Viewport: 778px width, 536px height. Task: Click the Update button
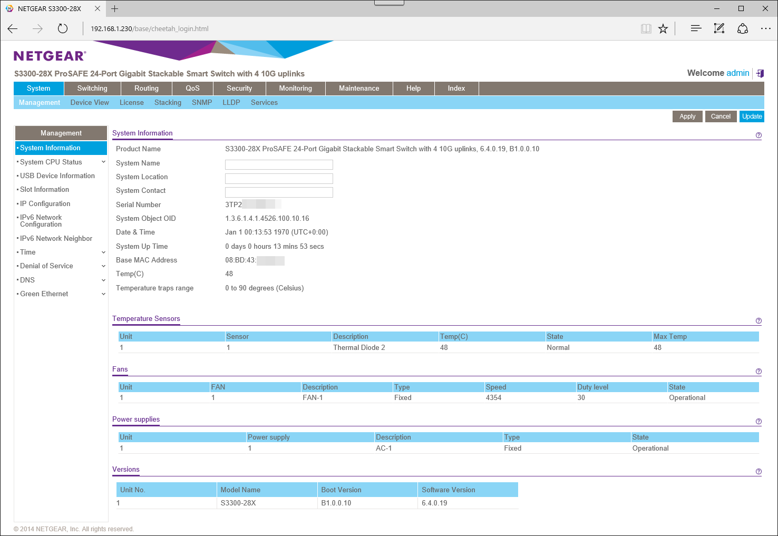pos(752,116)
